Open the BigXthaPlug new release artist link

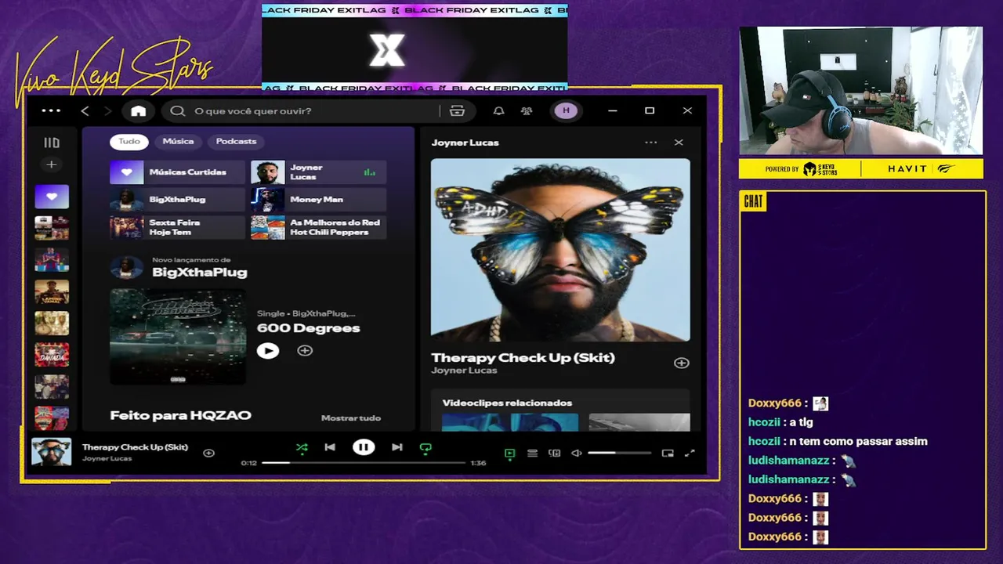199,273
